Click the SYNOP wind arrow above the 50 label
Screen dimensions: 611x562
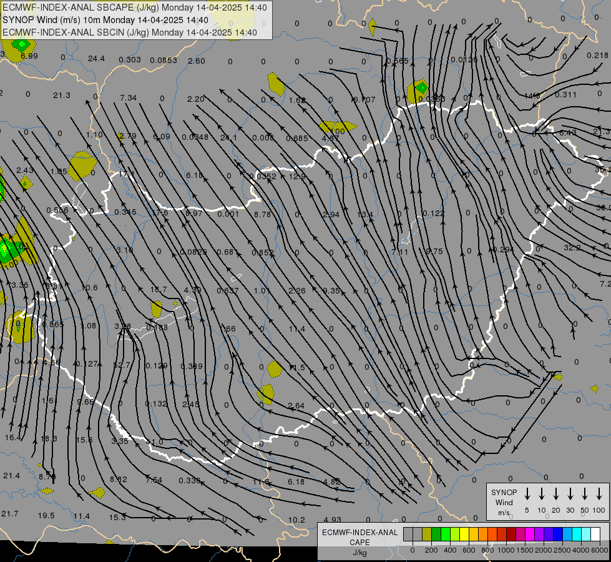click(585, 494)
